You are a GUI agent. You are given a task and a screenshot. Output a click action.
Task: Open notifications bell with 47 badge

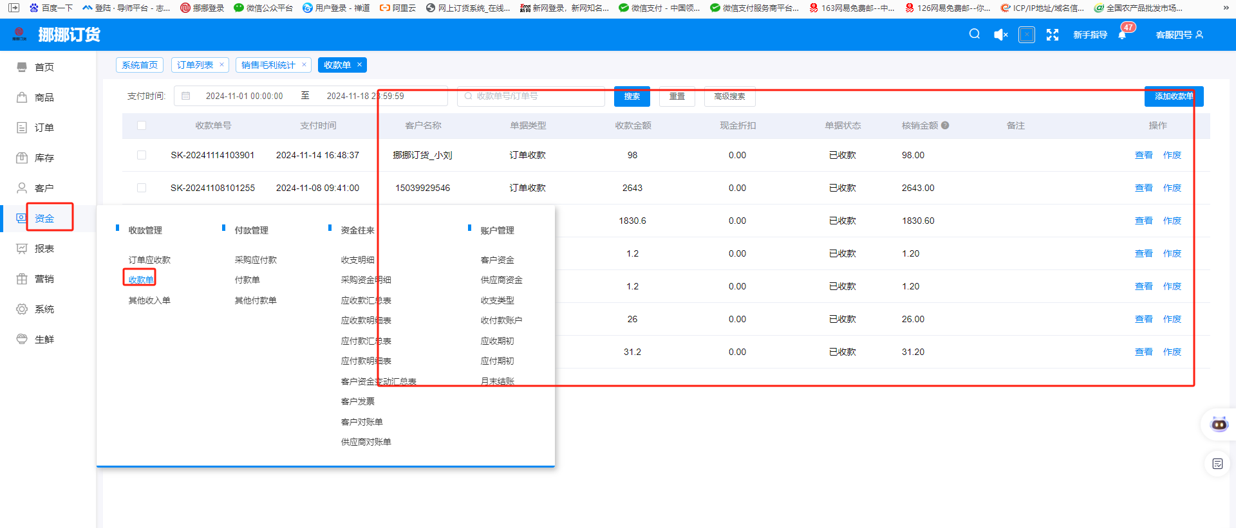[x=1122, y=35]
